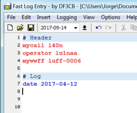Click the FLE application icon in title bar
The width and height of the screenshot is (137, 113).
point(8,6)
